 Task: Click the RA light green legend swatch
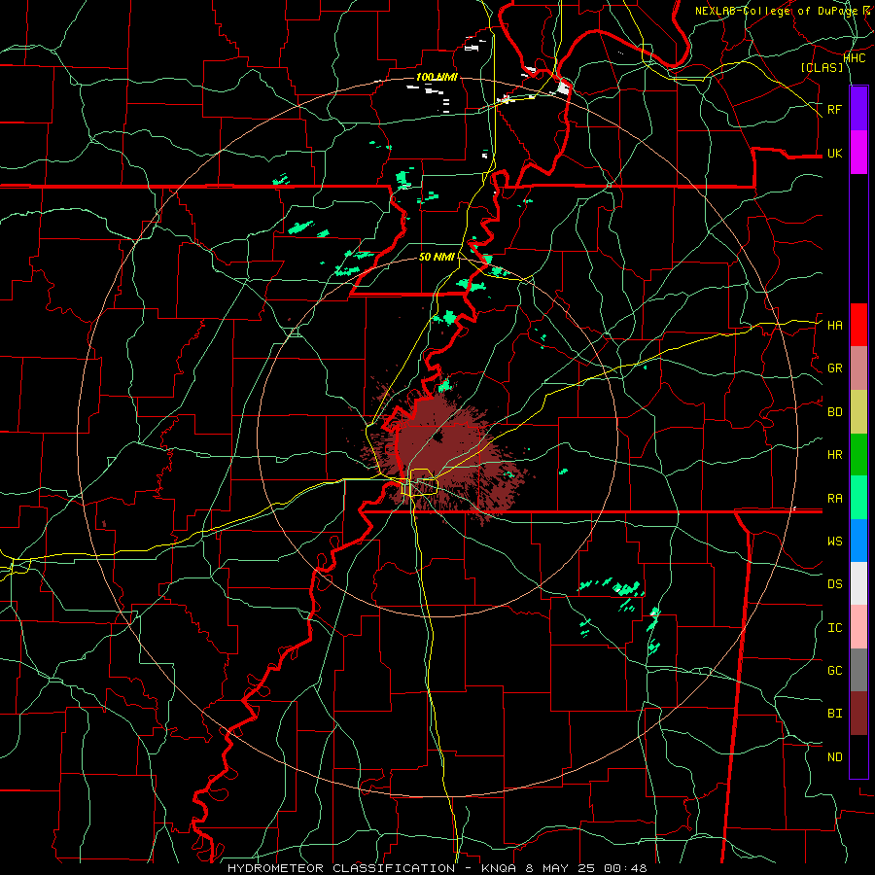coord(858,498)
